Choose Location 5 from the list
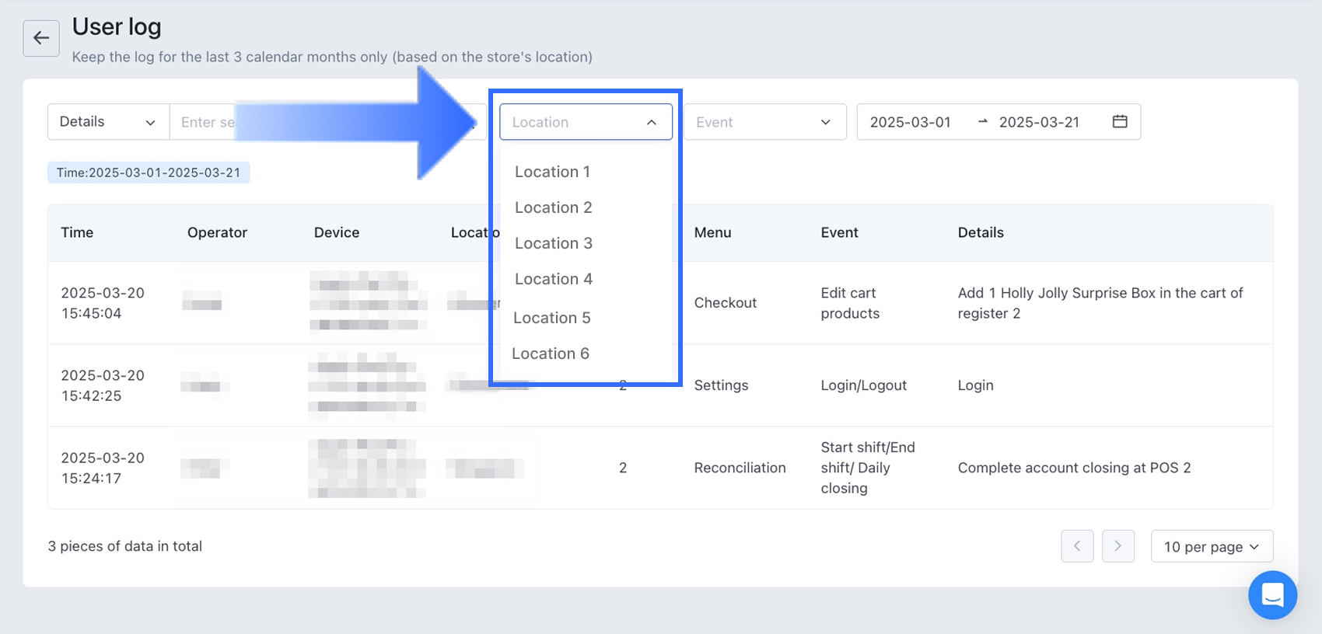This screenshot has width=1322, height=634. pos(552,318)
